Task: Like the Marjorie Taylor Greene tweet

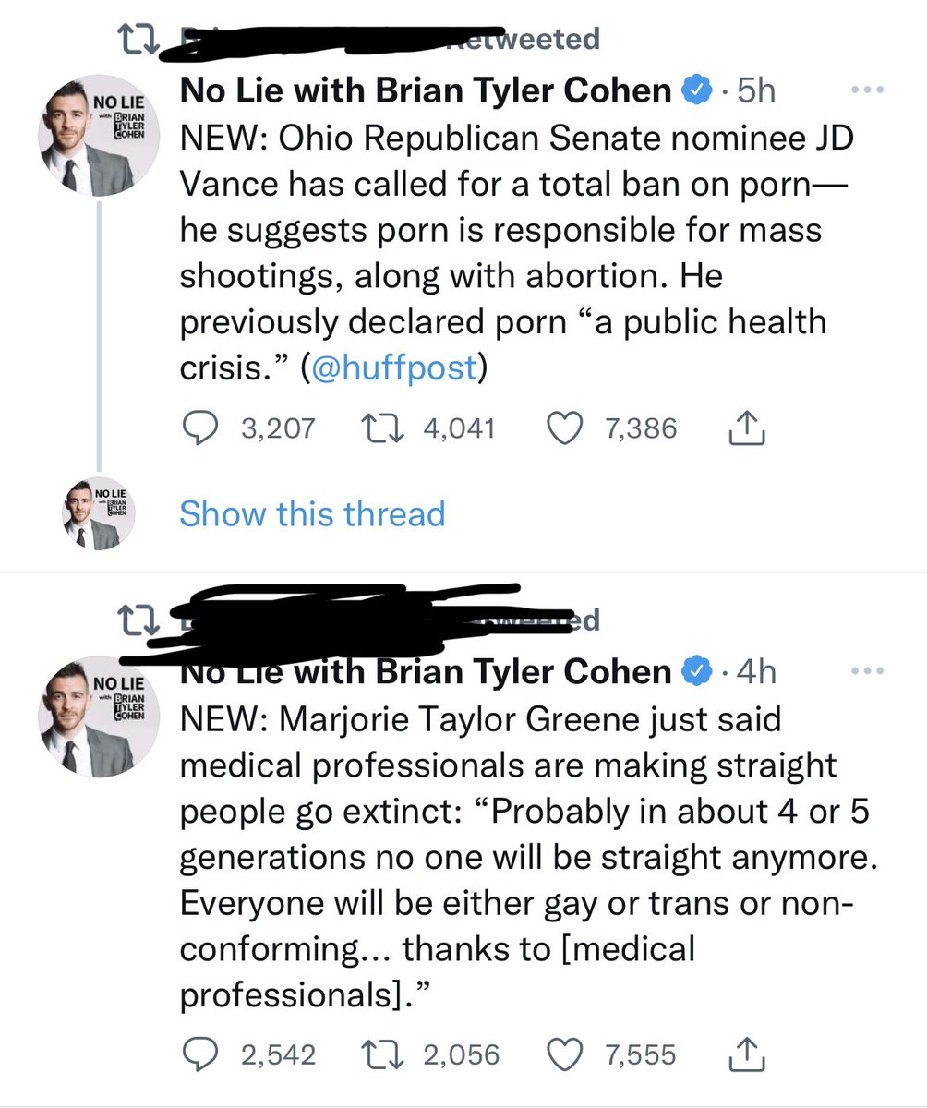Action: pyautogui.click(x=563, y=1054)
